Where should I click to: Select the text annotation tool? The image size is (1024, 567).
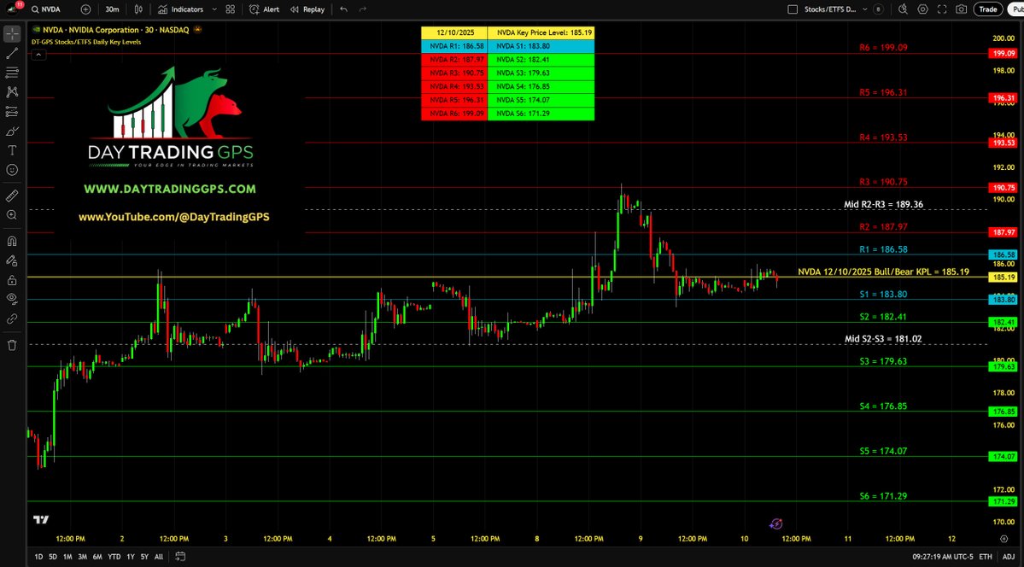coord(12,150)
